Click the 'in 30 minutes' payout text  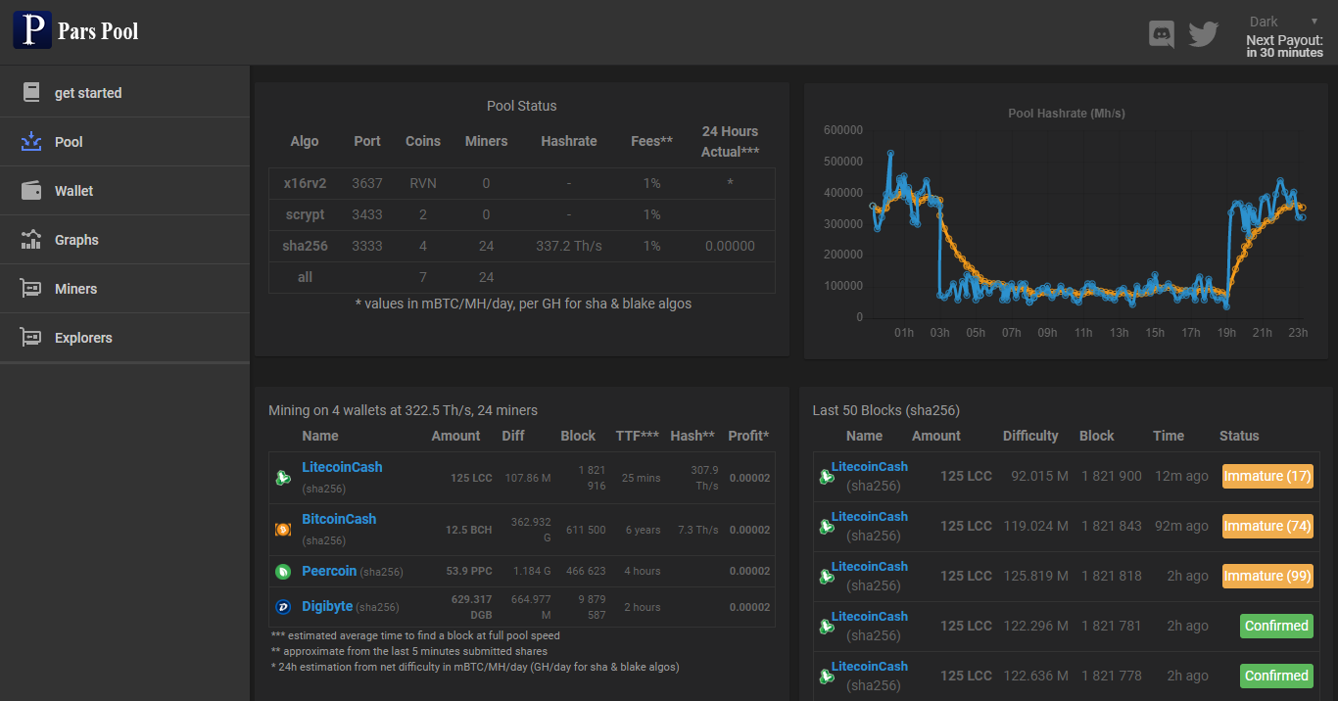(1284, 53)
